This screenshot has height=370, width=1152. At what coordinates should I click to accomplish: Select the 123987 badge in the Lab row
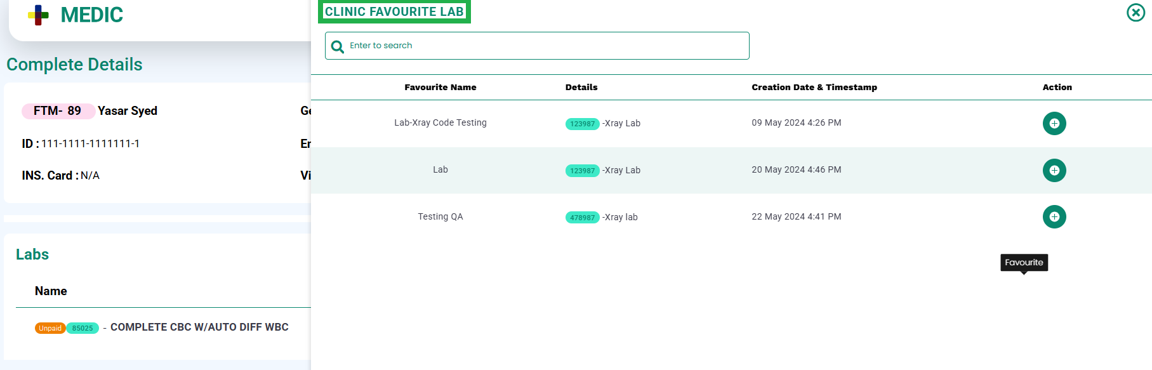(582, 171)
